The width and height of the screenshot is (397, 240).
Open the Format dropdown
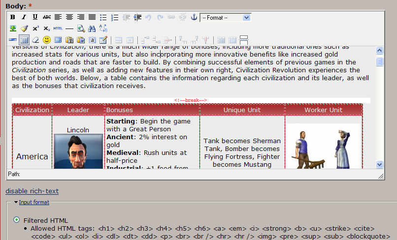[225, 18]
